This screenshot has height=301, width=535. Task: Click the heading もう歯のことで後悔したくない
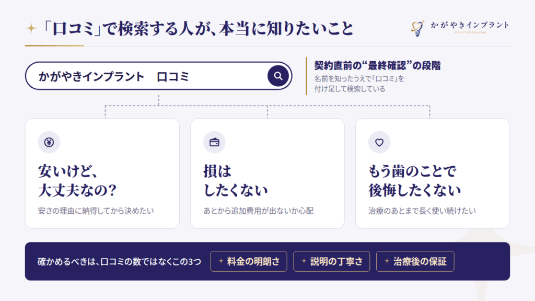tap(414, 180)
